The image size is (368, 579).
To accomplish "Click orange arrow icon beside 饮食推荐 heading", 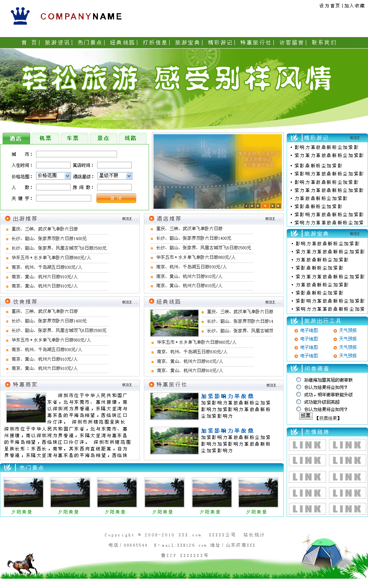I will pos(7,301).
